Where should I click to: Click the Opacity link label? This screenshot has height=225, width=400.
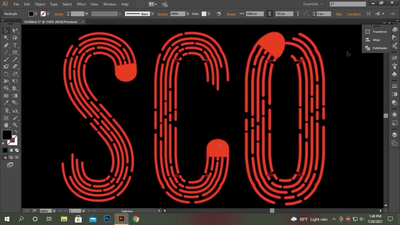(162, 14)
